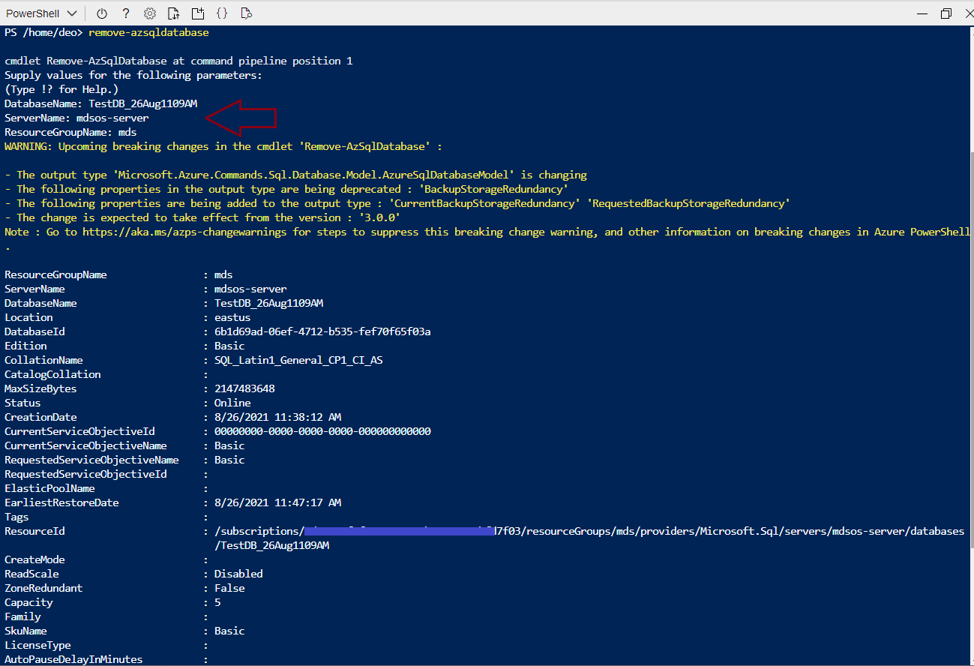This screenshot has width=974, height=666.
Task: Click the ReadScale value 'Disabled'
Action: (238, 574)
